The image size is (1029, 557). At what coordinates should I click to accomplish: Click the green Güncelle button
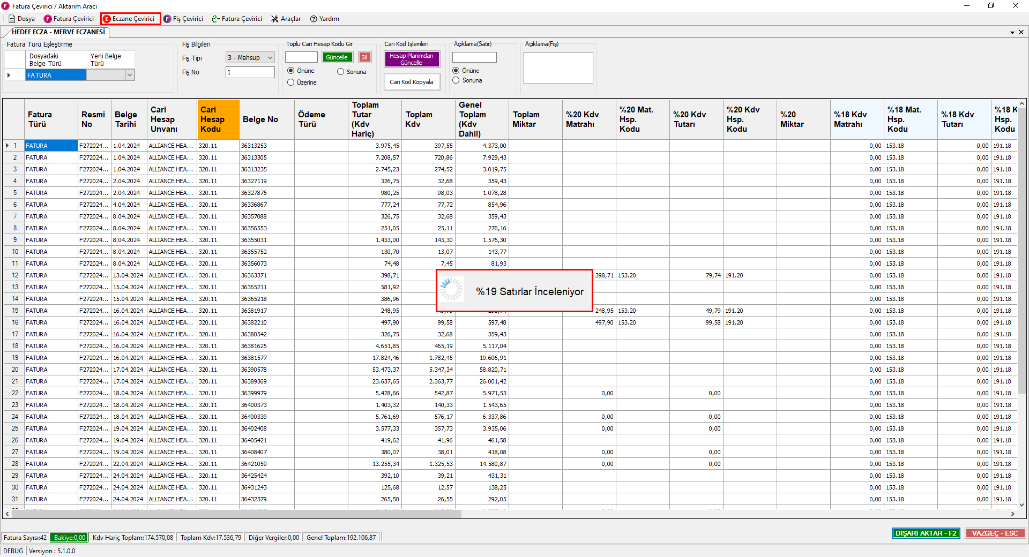[x=337, y=57]
